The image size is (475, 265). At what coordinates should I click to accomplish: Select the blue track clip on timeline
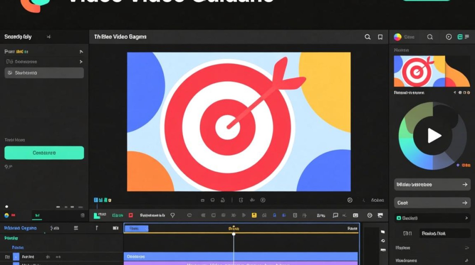click(x=241, y=256)
